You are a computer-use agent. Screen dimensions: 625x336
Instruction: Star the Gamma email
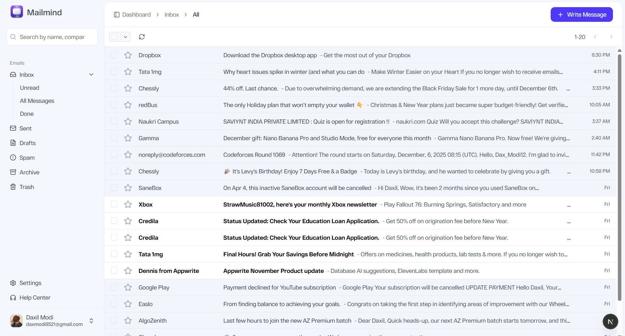click(x=128, y=138)
